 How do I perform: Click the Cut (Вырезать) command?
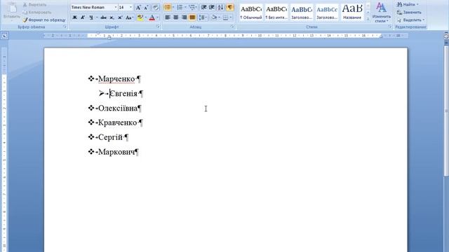click(x=34, y=5)
